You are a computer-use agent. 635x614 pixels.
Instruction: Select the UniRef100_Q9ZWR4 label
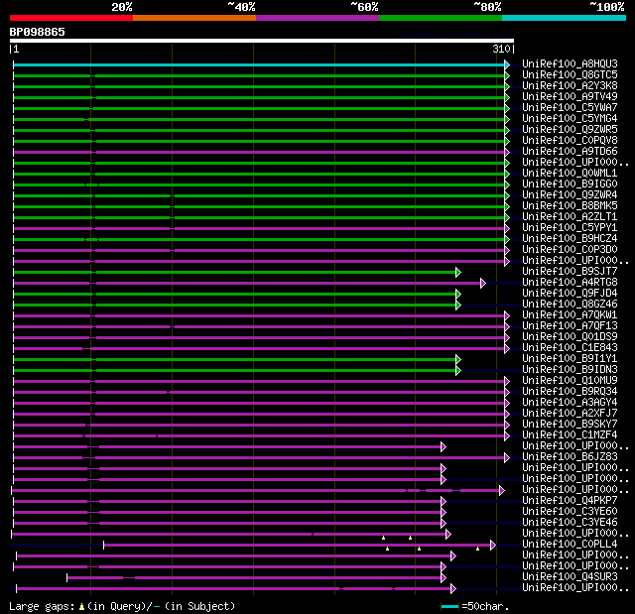(x=570, y=195)
